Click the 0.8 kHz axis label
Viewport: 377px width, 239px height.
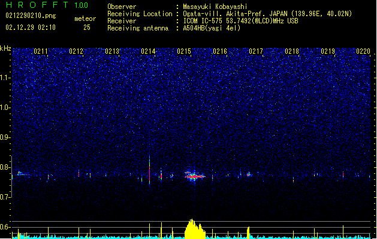pos(5,167)
